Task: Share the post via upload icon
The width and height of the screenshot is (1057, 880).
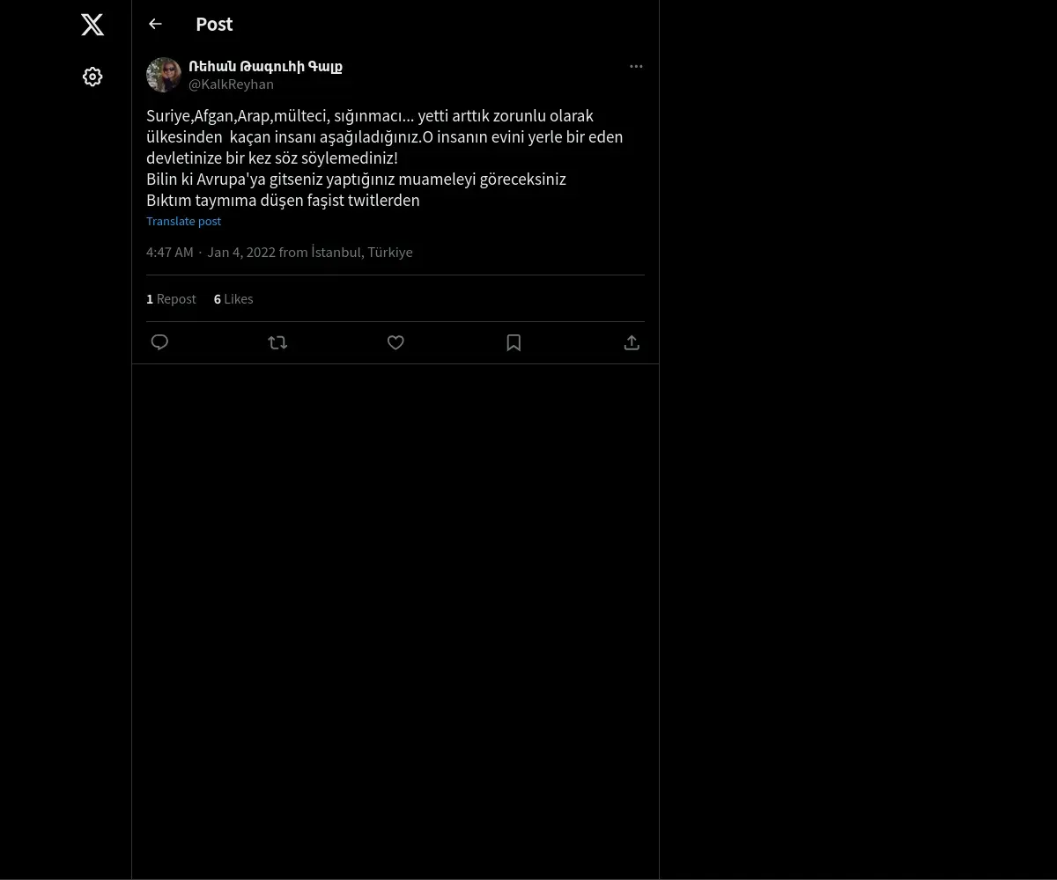Action: pyautogui.click(x=632, y=342)
